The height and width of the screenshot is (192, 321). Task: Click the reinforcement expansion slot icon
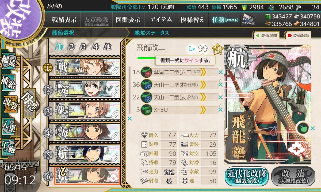(303, 128)
